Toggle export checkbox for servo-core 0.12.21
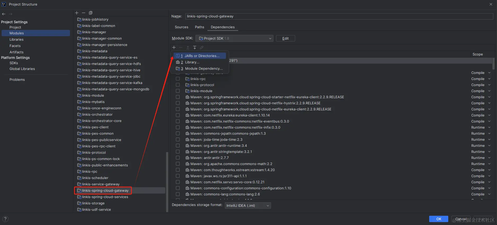Viewport: 497px width, 225px height. point(178,182)
